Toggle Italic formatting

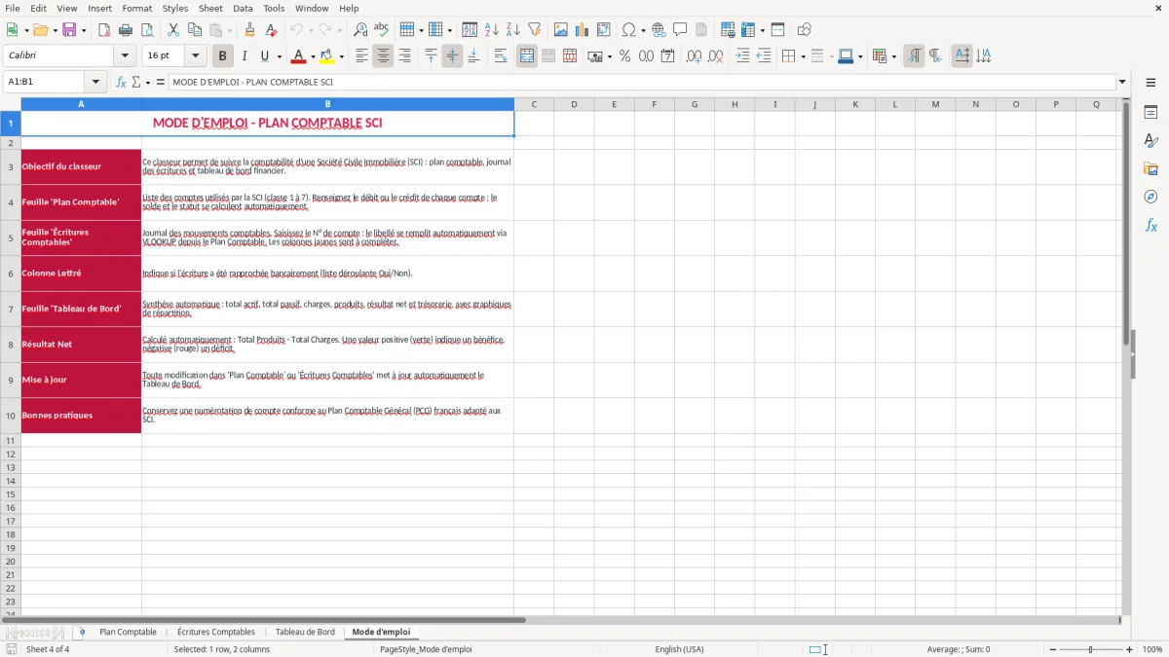[245, 56]
